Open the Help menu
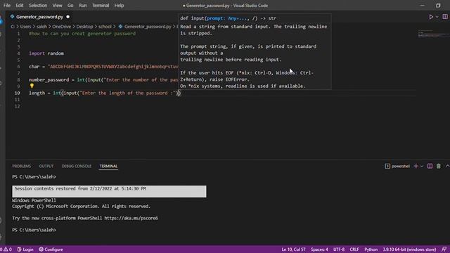450x253 pixels. click(x=119, y=6)
